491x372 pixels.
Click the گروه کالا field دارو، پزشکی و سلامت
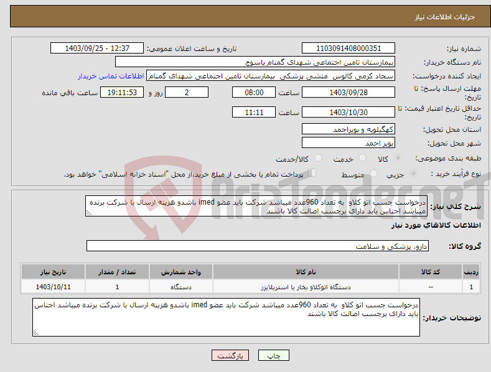(x=258, y=246)
